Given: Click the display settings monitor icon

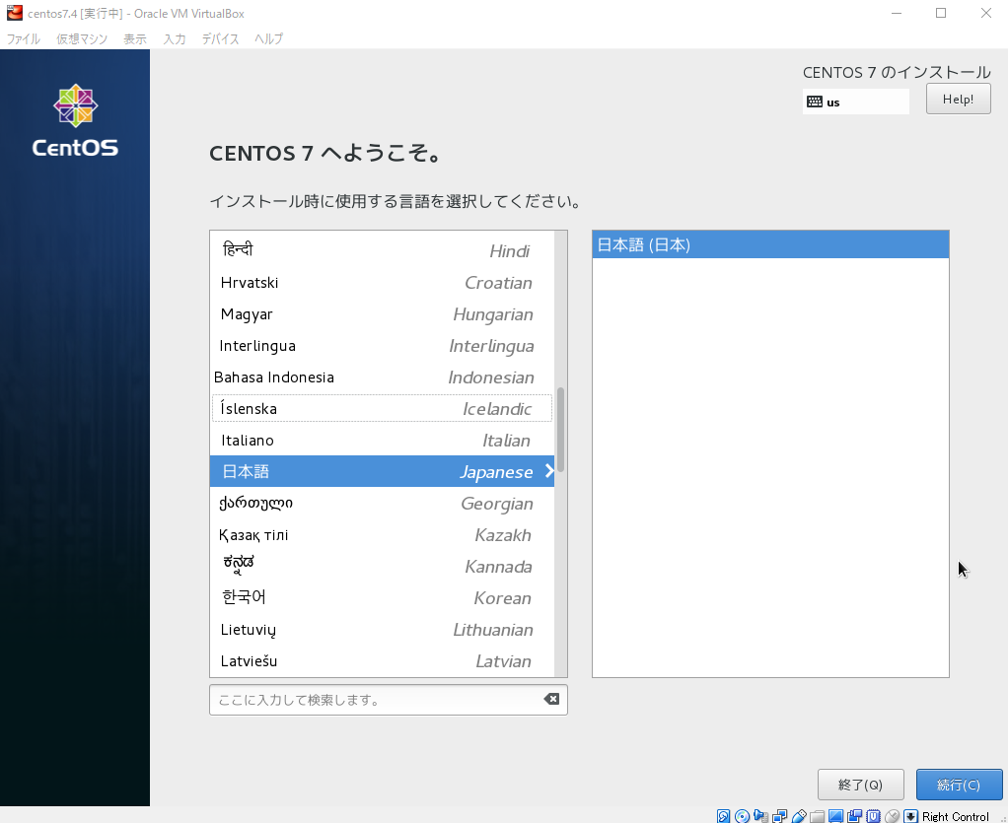Looking at the screenshot, I should [x=835, y=816].
